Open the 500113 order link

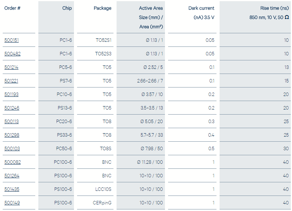point(11,122)
